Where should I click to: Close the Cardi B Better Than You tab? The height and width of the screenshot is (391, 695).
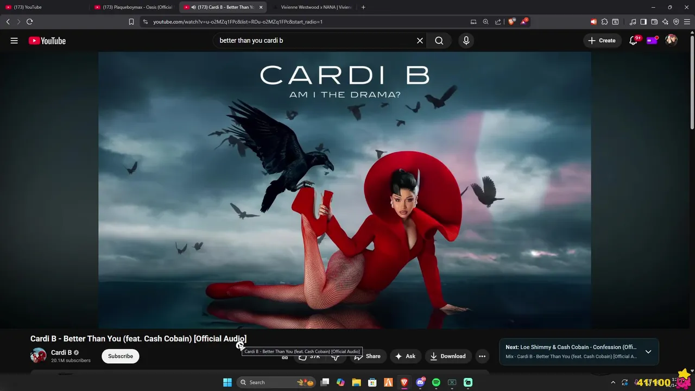(x=261, y=7)
